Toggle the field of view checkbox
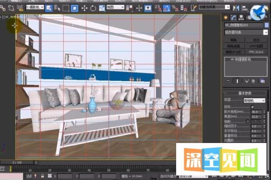Viewport: 271px width, 180px height. [x=248, y=121]
